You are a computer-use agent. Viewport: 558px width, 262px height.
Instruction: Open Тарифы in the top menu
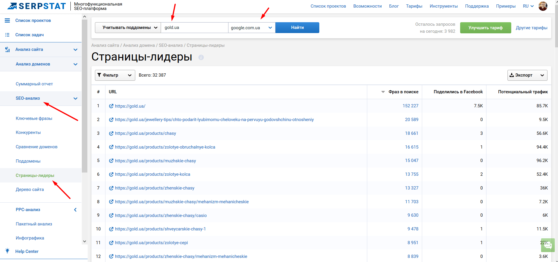pyautogui.click(x=414, y=6)
